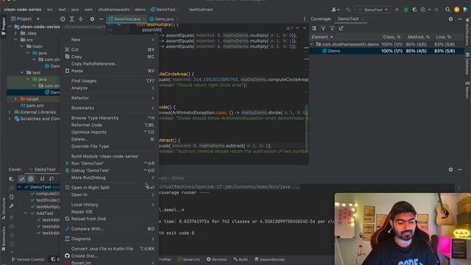Toggle the Project vertical tool window button

[x=3, y=26]
